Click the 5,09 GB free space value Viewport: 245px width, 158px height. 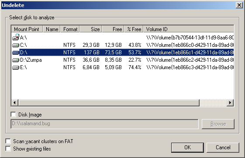tap(113, 67)
